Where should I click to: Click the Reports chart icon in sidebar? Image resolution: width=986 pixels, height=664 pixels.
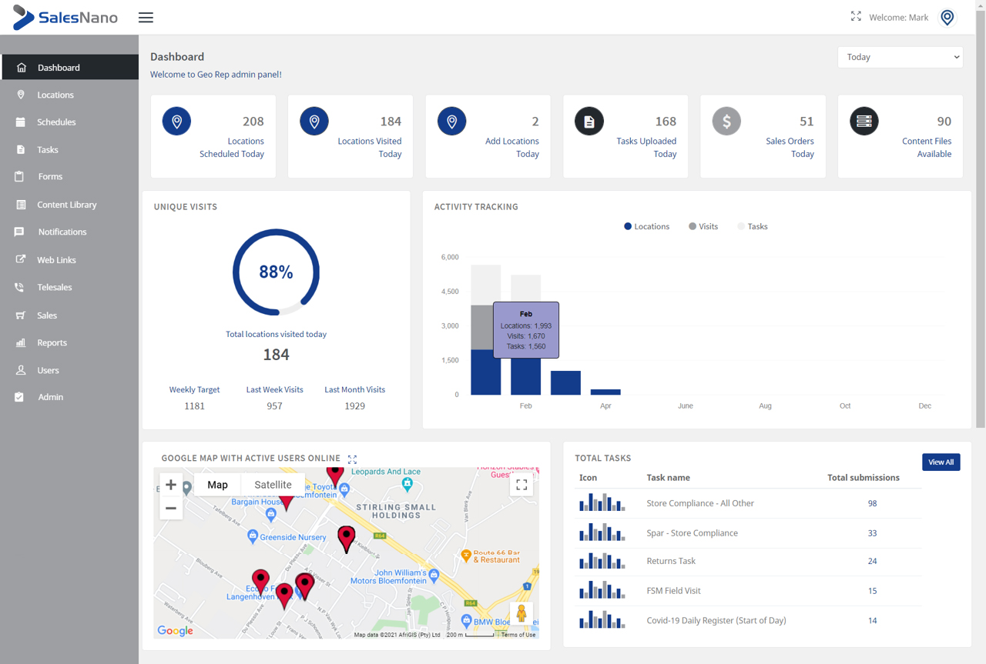(21, 342)
